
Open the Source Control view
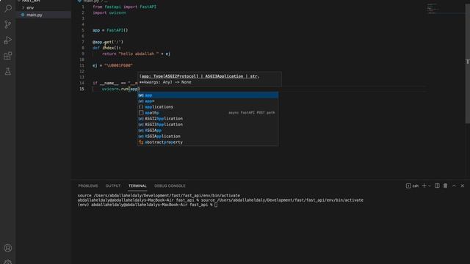[8, 24]
